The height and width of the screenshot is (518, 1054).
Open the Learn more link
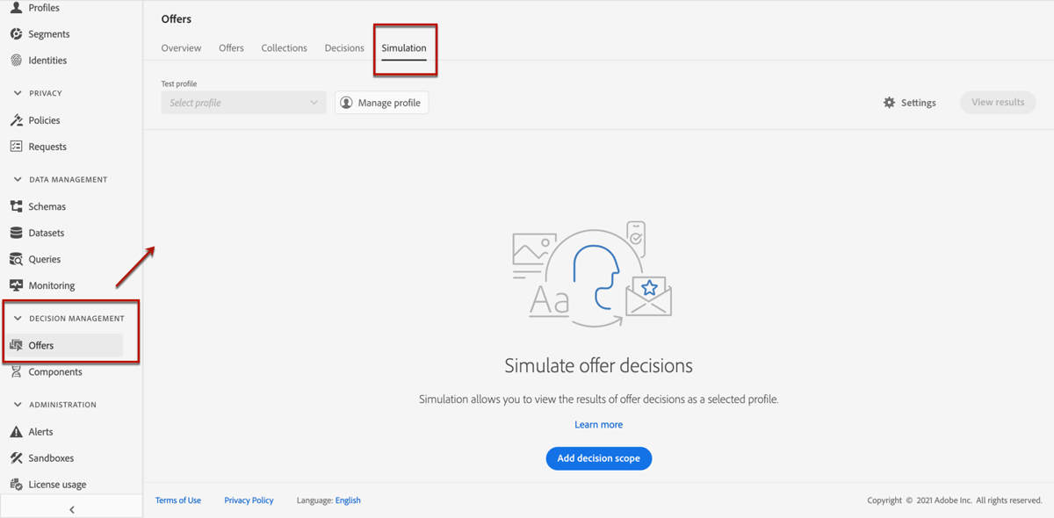[598, 424]
